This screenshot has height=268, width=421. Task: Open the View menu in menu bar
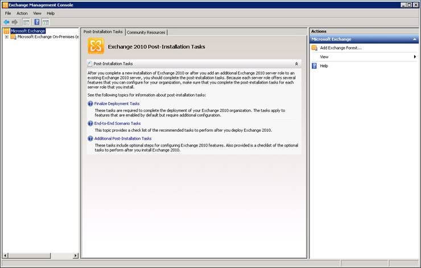37,13
